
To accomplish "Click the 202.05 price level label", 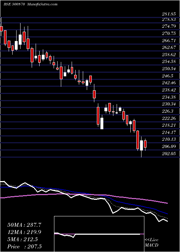I will tap(168, 153).
